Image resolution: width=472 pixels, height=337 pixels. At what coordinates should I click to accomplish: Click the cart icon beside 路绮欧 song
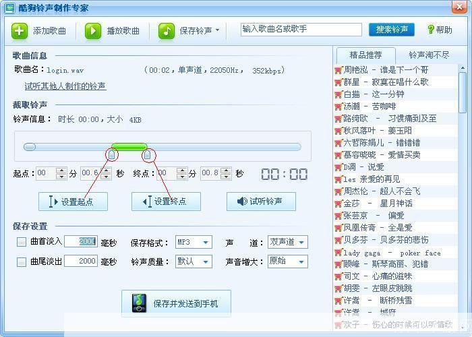338,119
